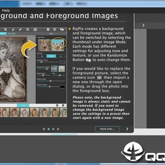Select the first gray page indicator dot
The image size is (165, 165).
coord(44,129)
